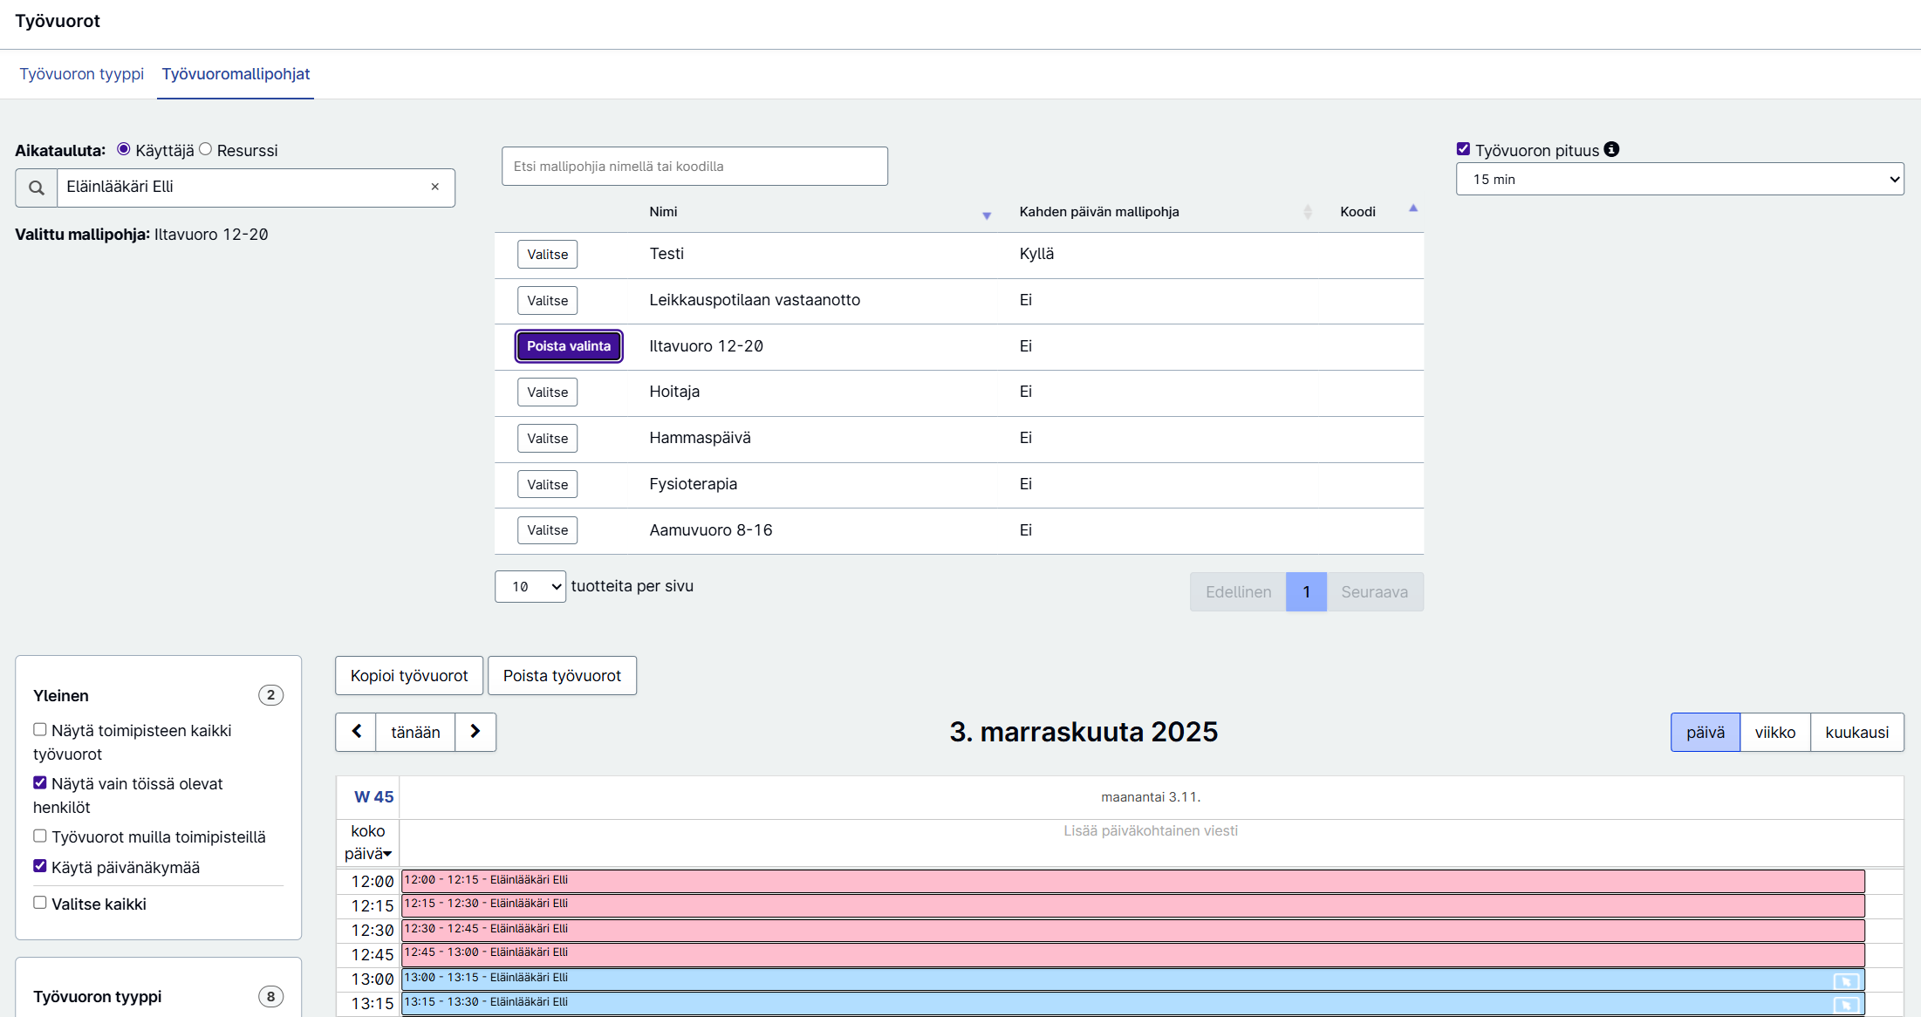The image size is (1921, 1017).
Task: Sort the table by Koodi column
Action: (1412, 209)
